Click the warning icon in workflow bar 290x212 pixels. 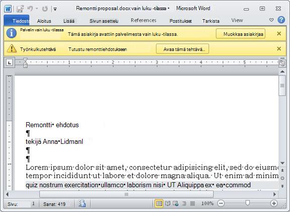(12, 48)
